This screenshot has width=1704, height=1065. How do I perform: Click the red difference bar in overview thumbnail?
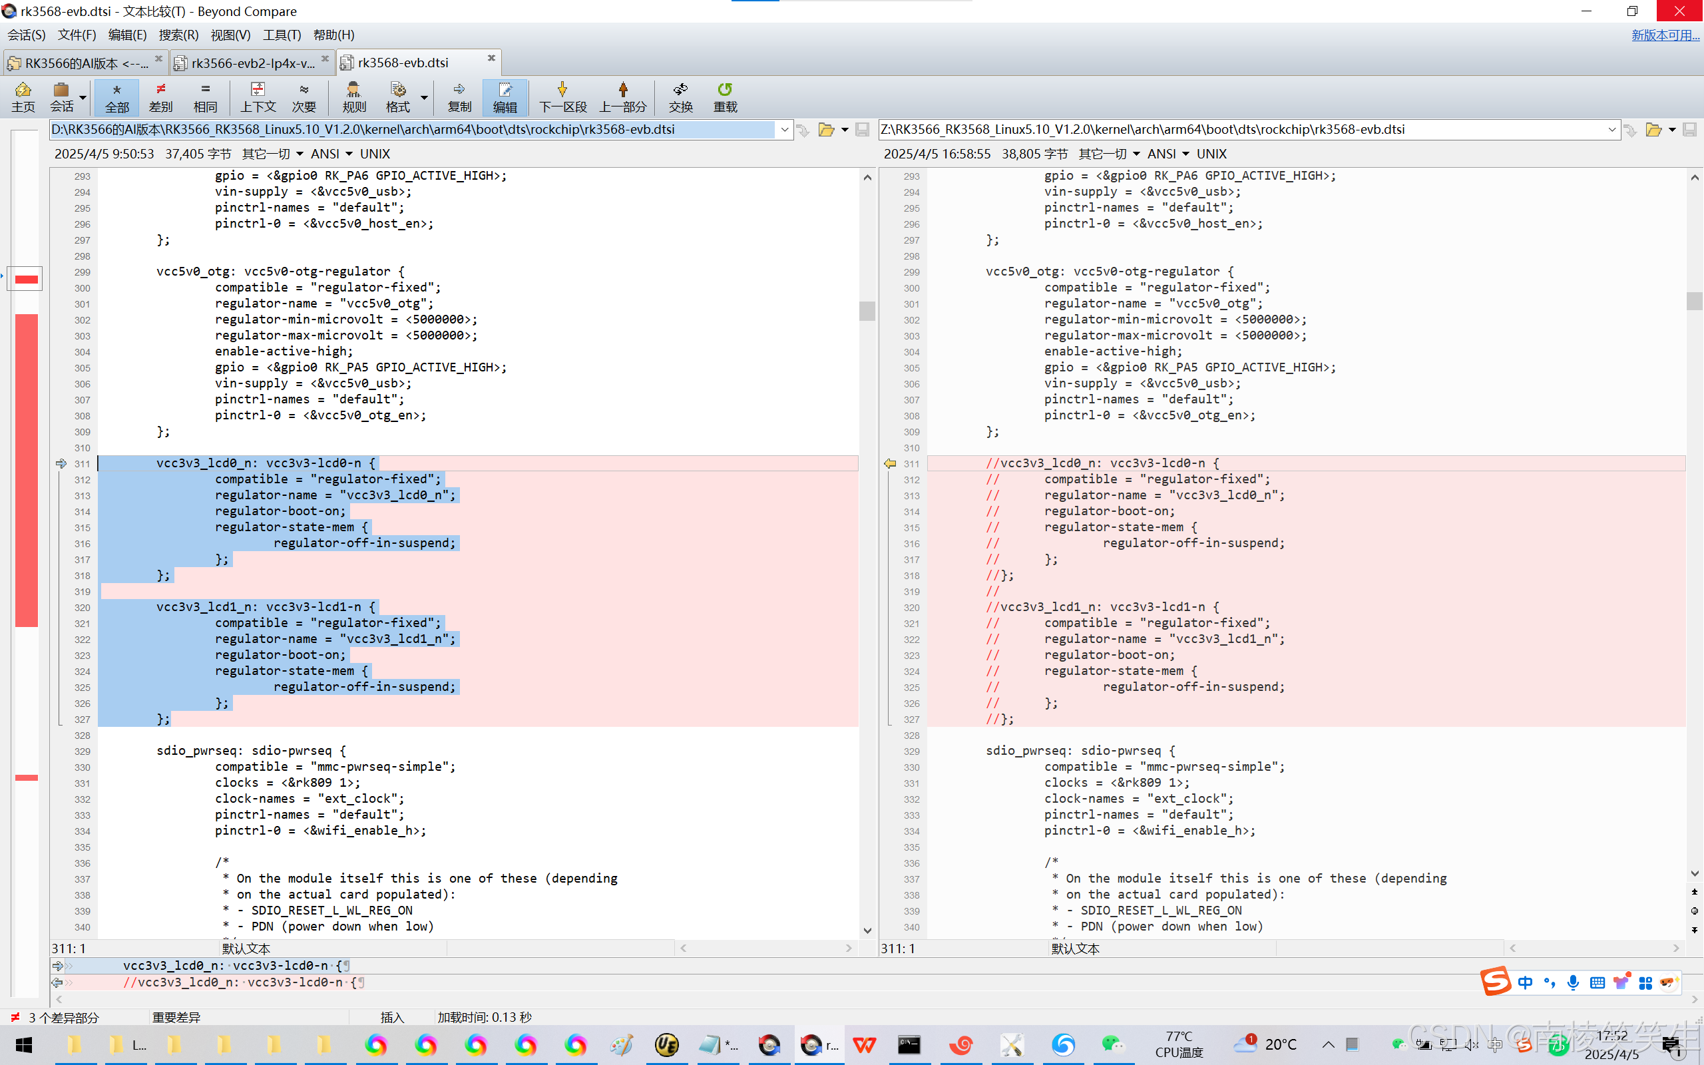pyautogui.click(x=27, y=469)
